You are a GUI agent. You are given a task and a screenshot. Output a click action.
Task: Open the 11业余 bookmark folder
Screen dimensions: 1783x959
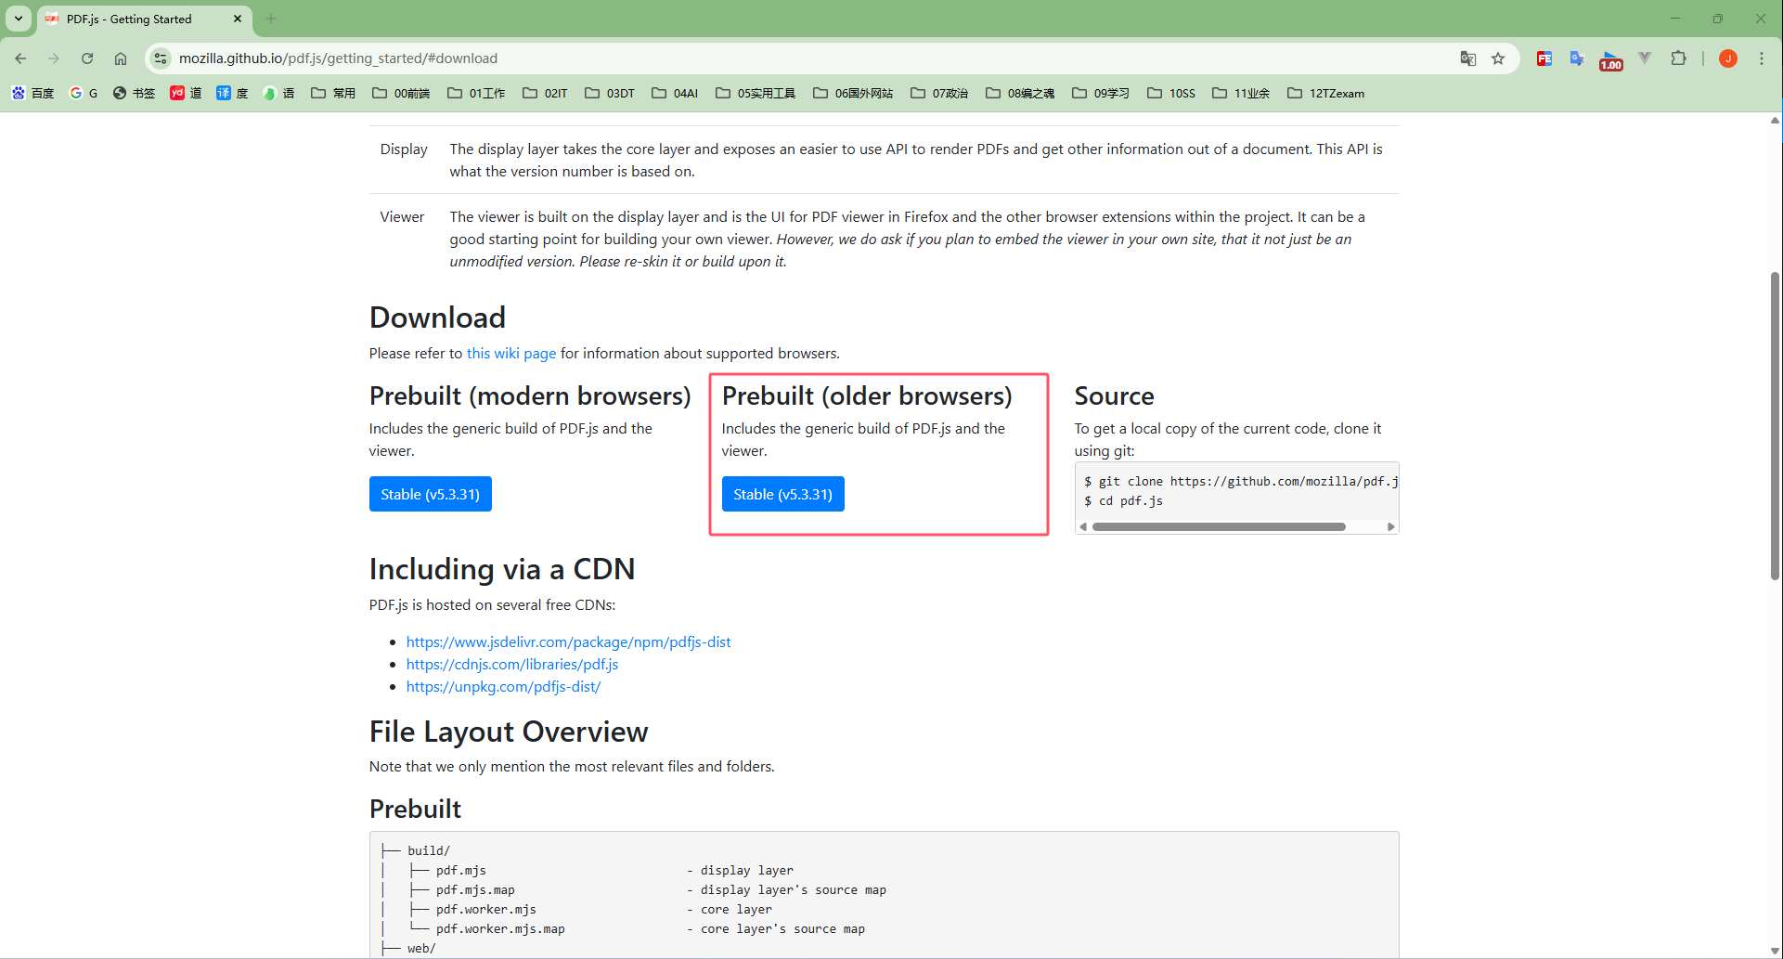[1241, 93]
